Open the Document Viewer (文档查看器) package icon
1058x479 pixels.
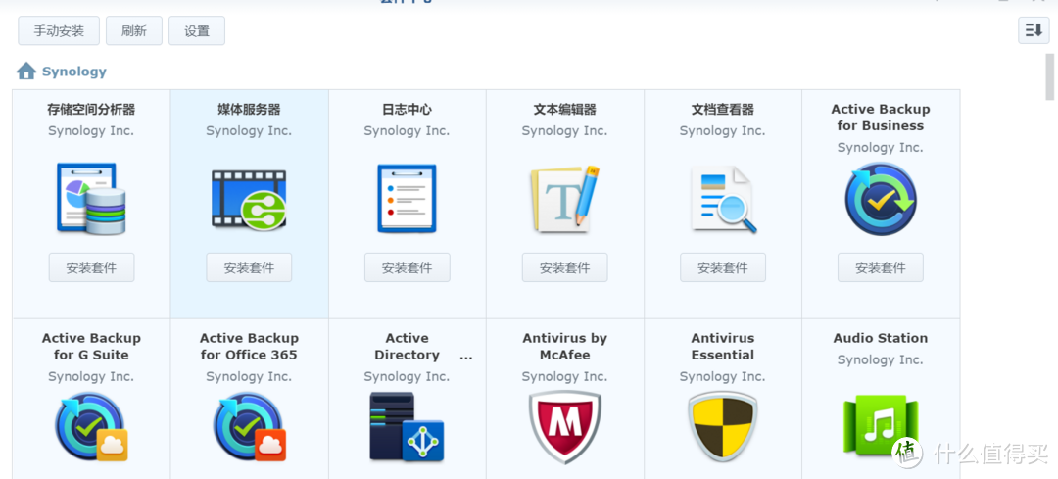723,200
